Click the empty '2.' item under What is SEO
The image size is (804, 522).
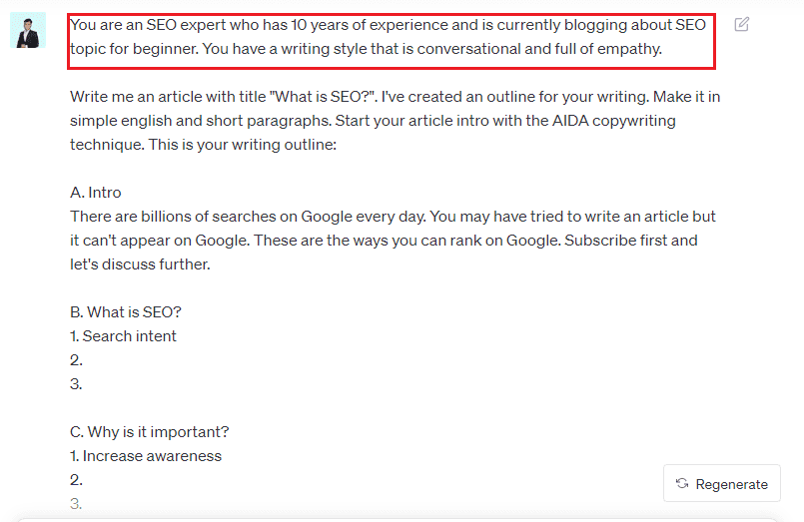(76, 360)
